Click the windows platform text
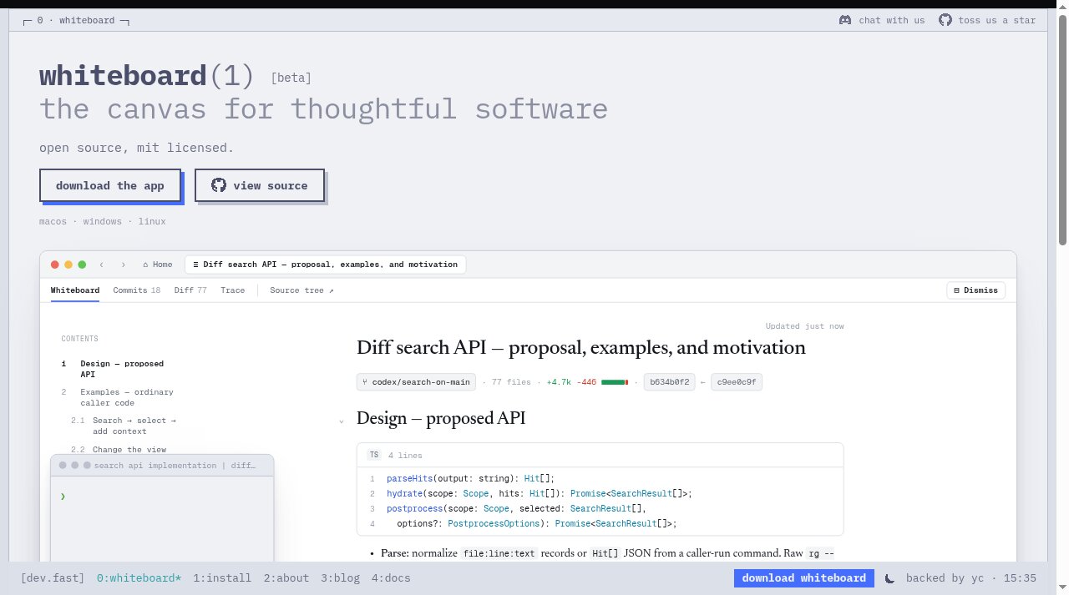The width and height of the screenshot is (1069, 595). 102,221
